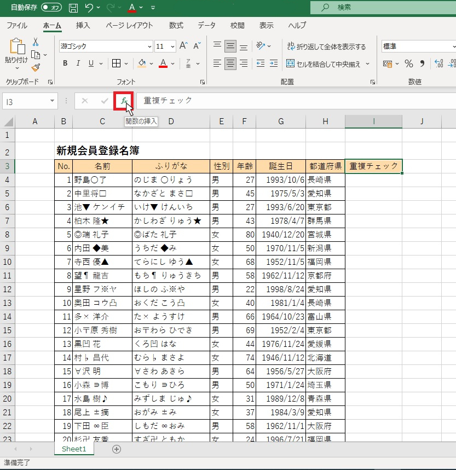
Task: Select the Format Painter brush icon
Action: 36,67
